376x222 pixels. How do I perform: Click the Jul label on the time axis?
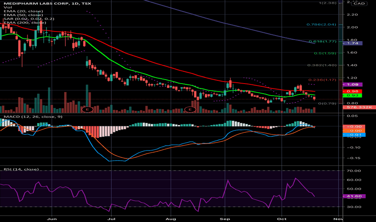click(111, 219)
